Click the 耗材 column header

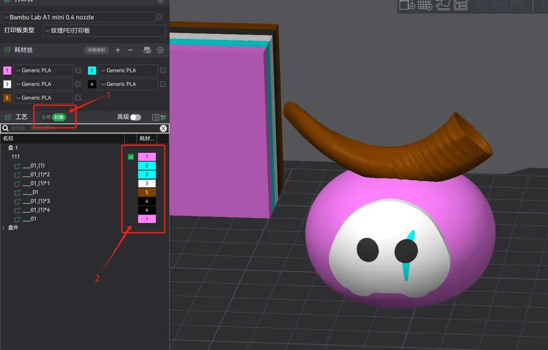(146, 139)
